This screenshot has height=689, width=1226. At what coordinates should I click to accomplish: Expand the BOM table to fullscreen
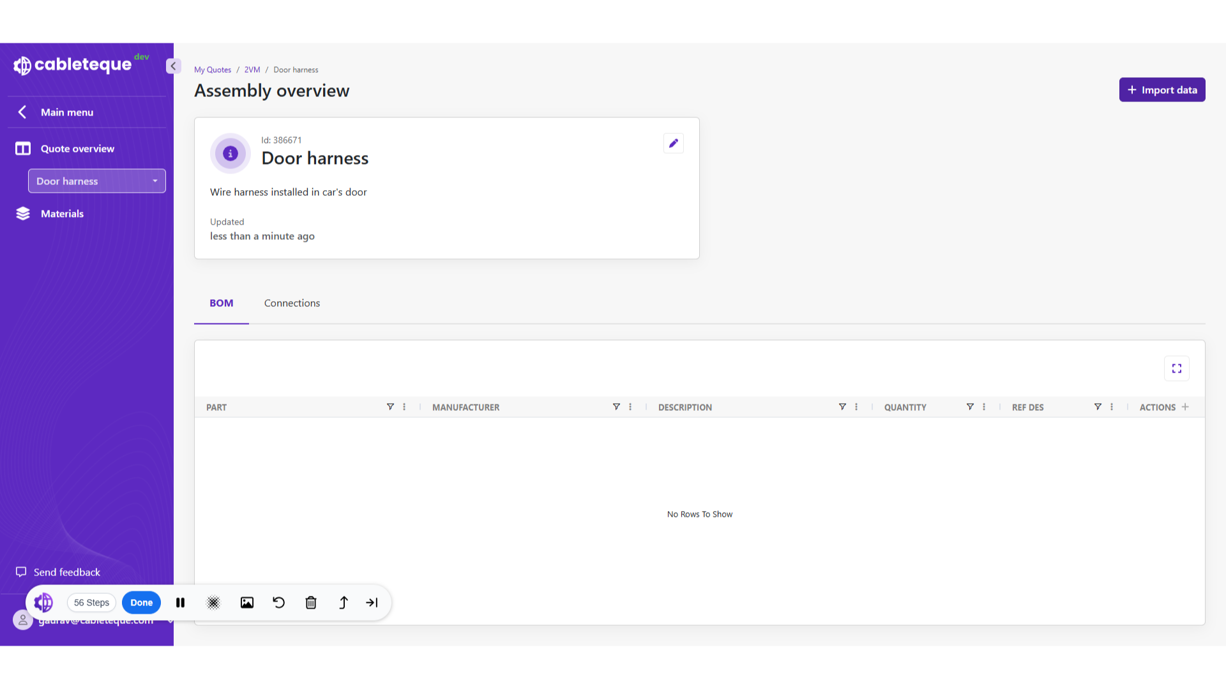click(1177, 368)
